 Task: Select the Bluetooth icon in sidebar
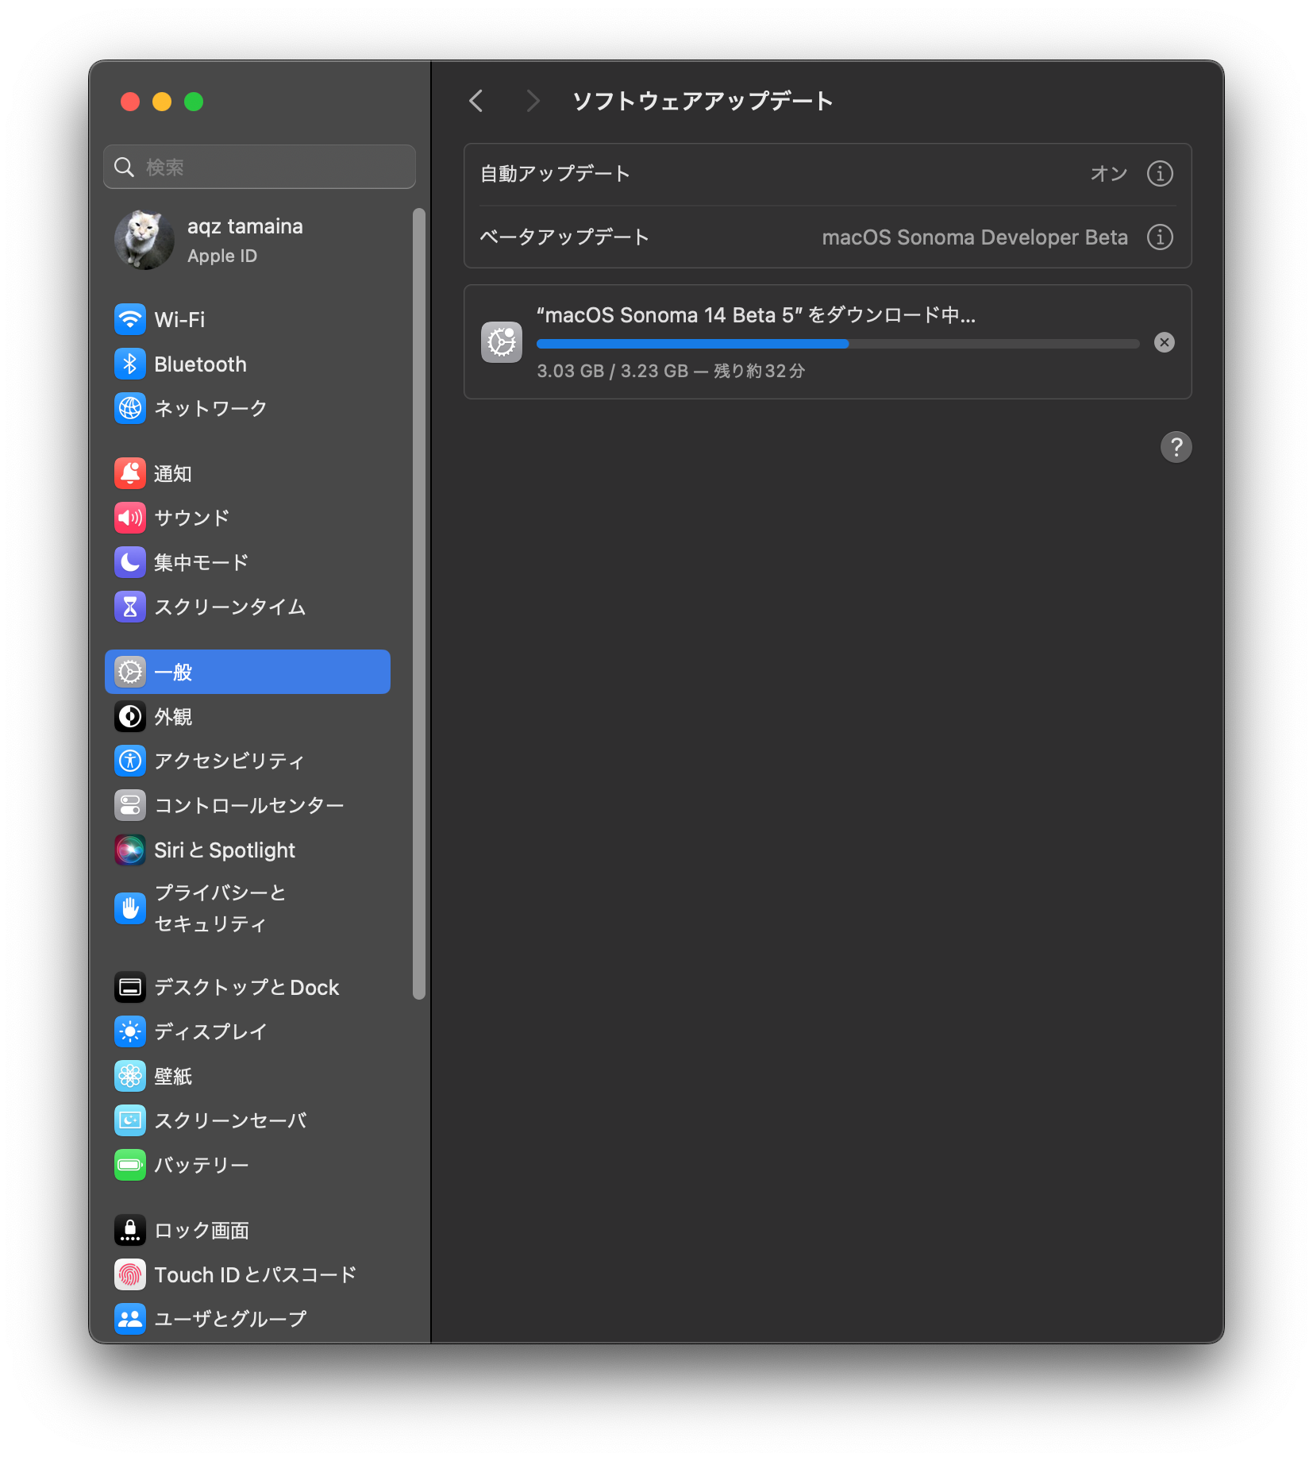click(130, 364)
